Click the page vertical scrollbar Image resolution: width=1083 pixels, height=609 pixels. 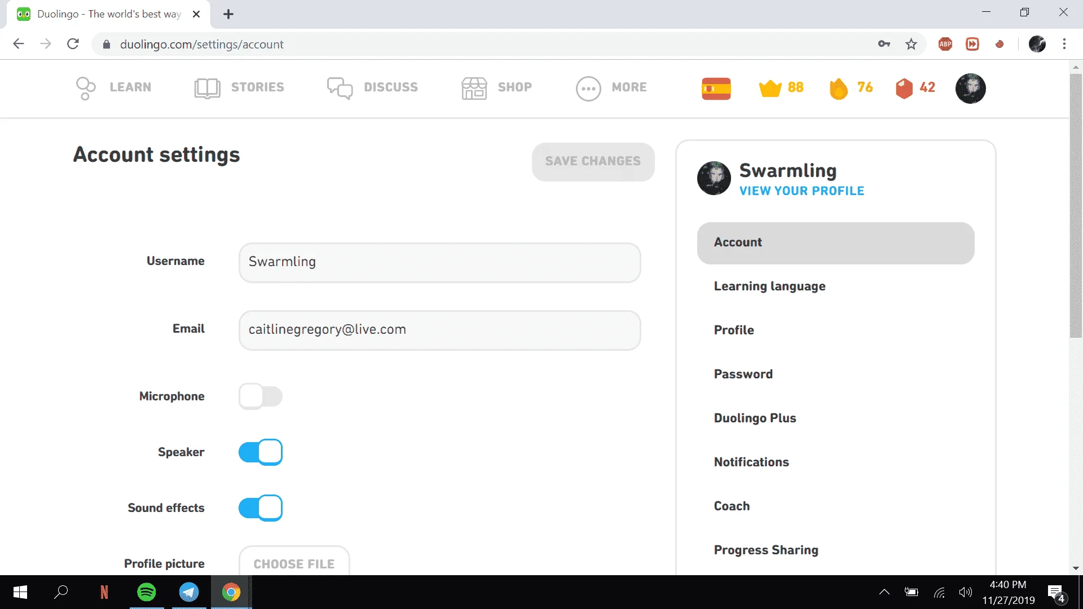click(1076, 206)
